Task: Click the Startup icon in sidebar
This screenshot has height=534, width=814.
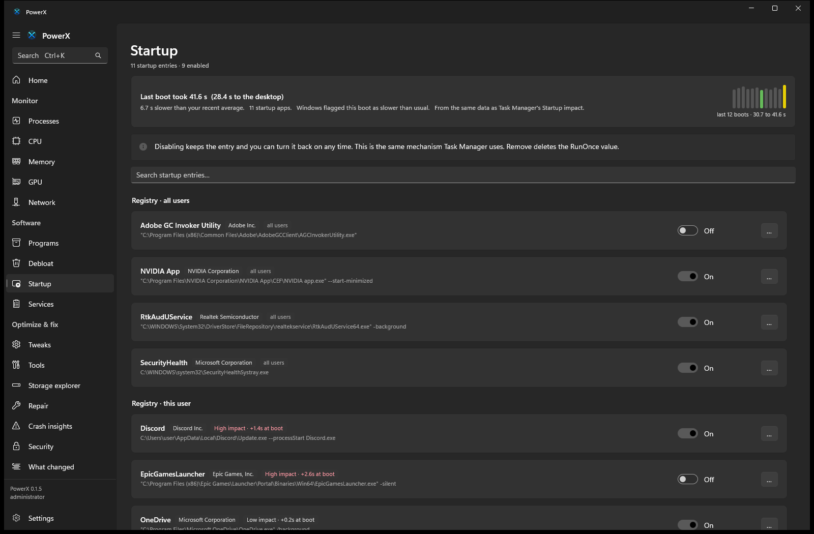Action: [16, 284]
